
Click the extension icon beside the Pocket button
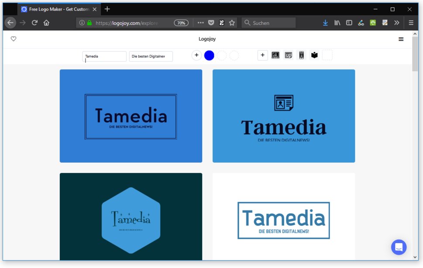point(221,23)
